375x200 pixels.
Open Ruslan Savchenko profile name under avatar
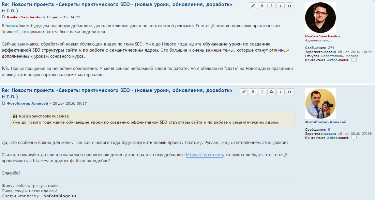coord(322,36)
